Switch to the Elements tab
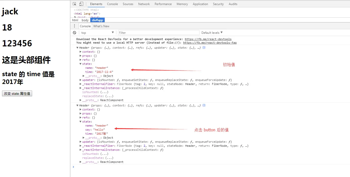 [x=96, y=4]
